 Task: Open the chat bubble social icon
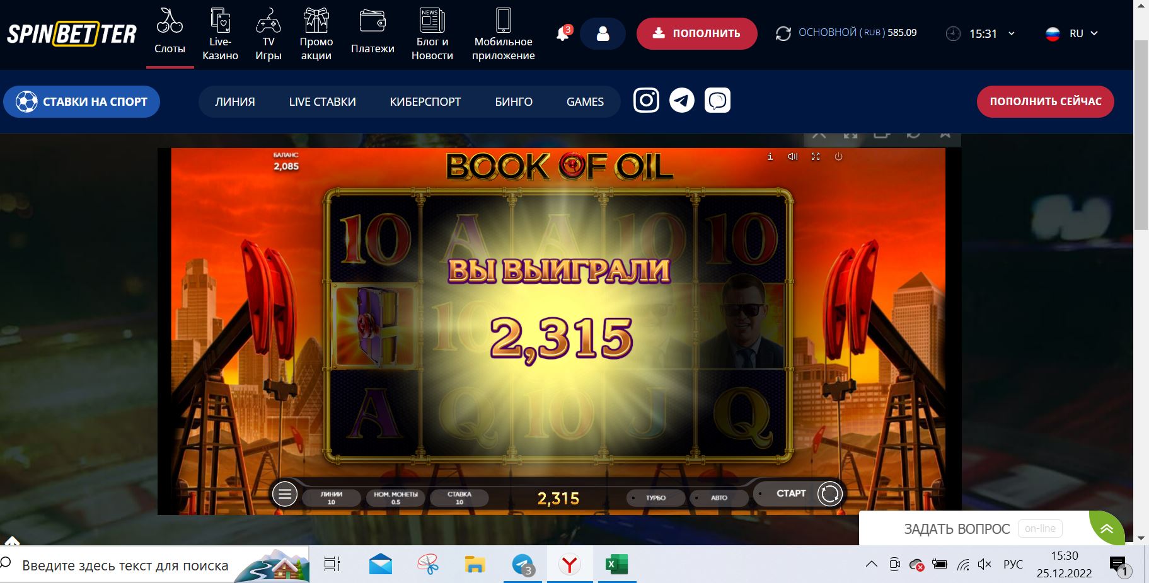717,100
